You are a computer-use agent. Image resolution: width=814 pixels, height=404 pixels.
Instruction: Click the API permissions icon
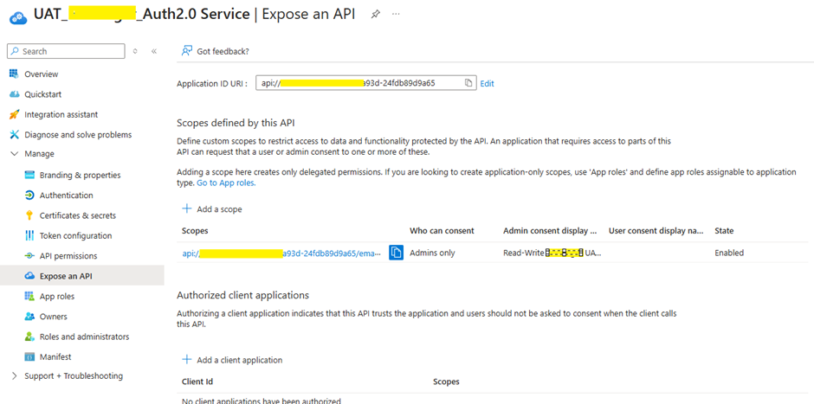(29, 256)
